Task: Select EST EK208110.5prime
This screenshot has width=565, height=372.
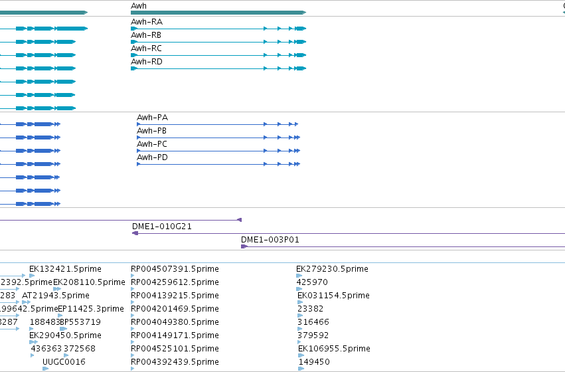Action: (x=89, y=282)
